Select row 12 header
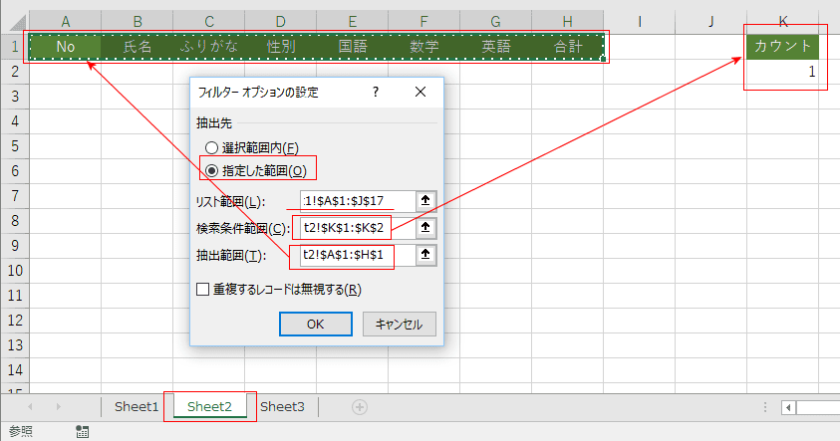The height and width of the screenshot is (441, 840). (15, 320)
